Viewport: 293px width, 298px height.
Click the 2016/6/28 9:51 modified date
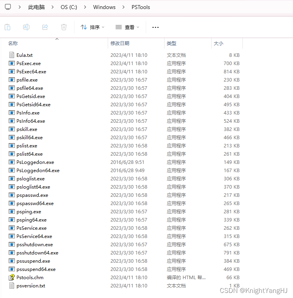(x=127, y=162)
